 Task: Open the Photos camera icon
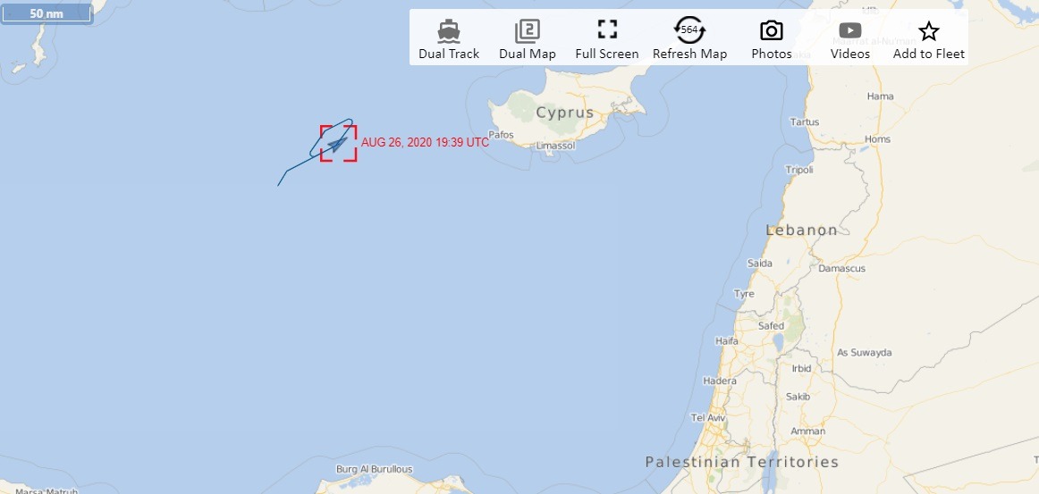click(772, 30)
